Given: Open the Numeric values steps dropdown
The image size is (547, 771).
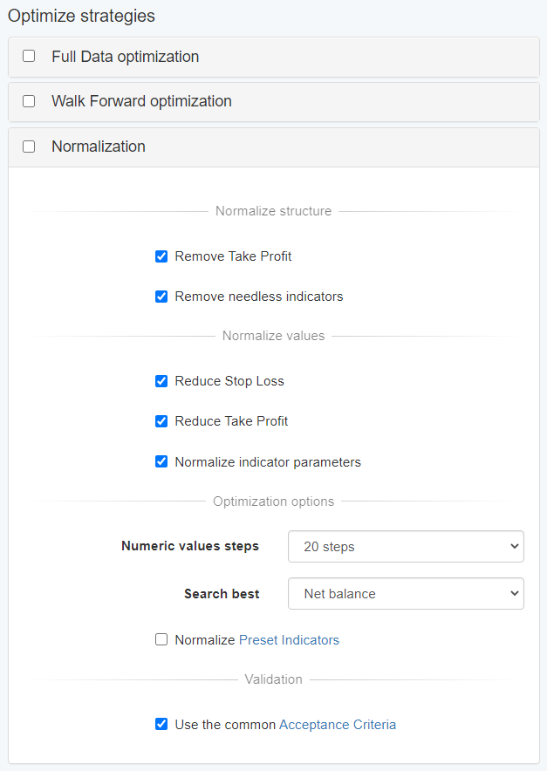Looking at the screenshot, I should click(406, 547).
